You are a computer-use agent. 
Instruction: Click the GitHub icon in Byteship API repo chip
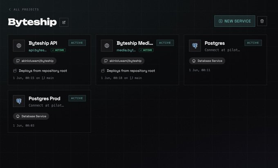click(18, 61)
